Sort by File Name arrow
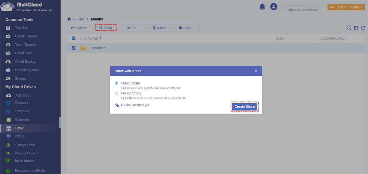368x174 pixels. click(x=101, y=38)
